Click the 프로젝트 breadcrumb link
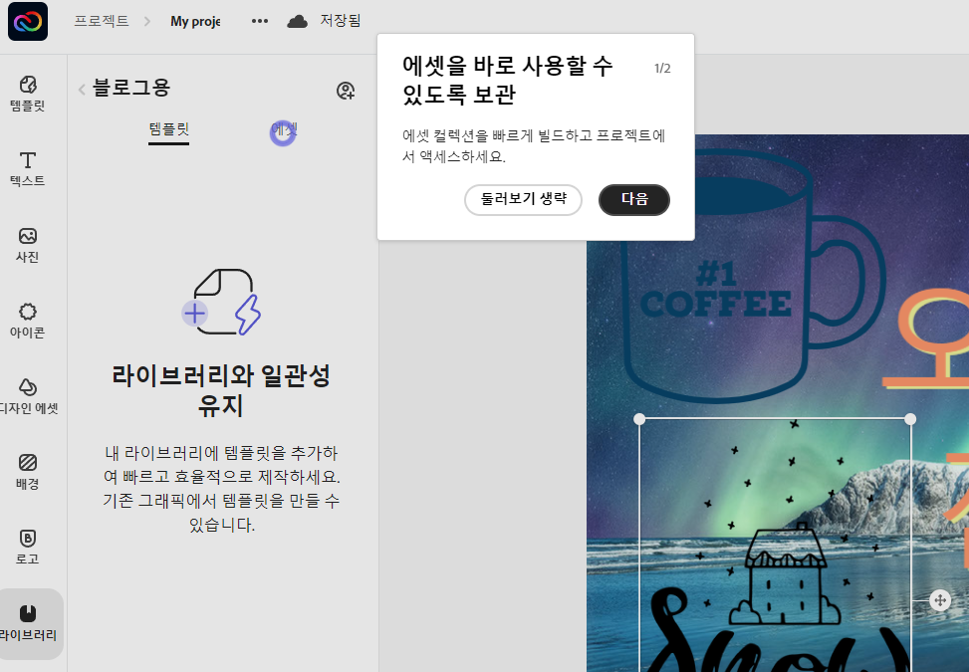 pyautogui.click(x=102, y=21)
